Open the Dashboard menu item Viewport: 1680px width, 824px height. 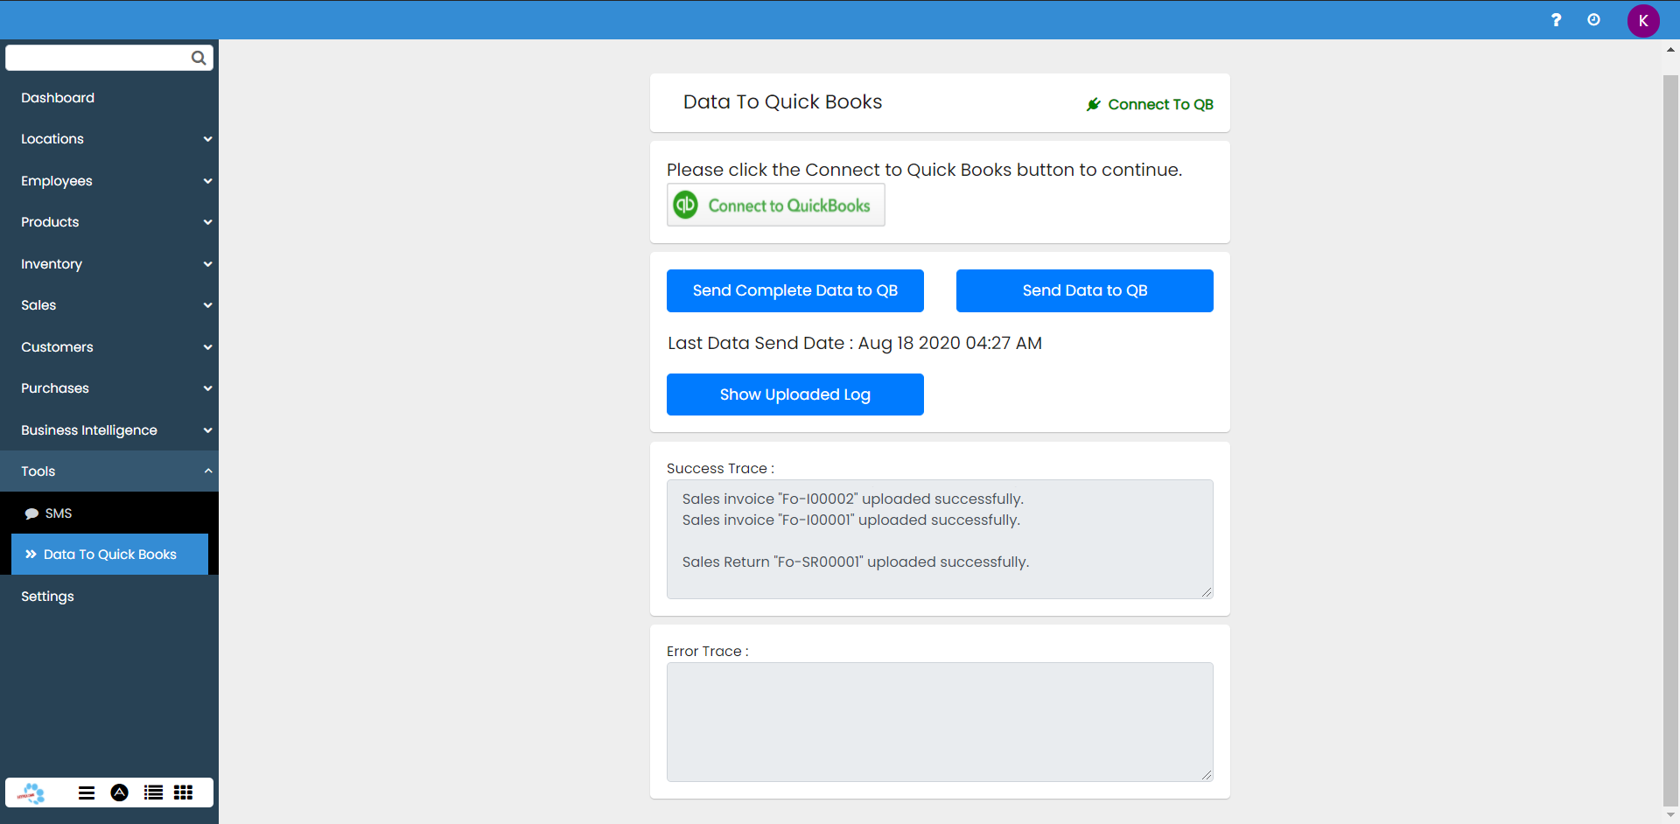tap(58, 98)
